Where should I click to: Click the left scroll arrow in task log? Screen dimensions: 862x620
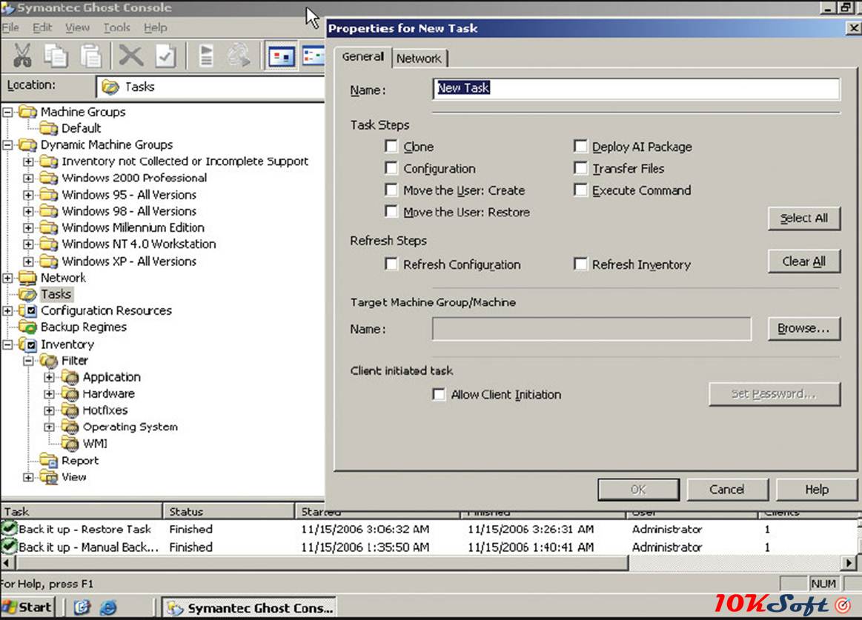tap(7, 563)
